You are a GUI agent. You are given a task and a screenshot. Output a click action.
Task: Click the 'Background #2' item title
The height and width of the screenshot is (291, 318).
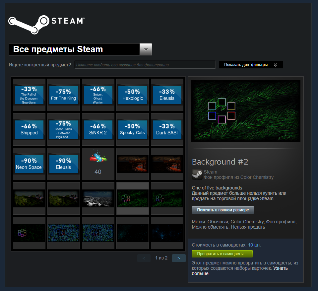(x=220, y=162)
